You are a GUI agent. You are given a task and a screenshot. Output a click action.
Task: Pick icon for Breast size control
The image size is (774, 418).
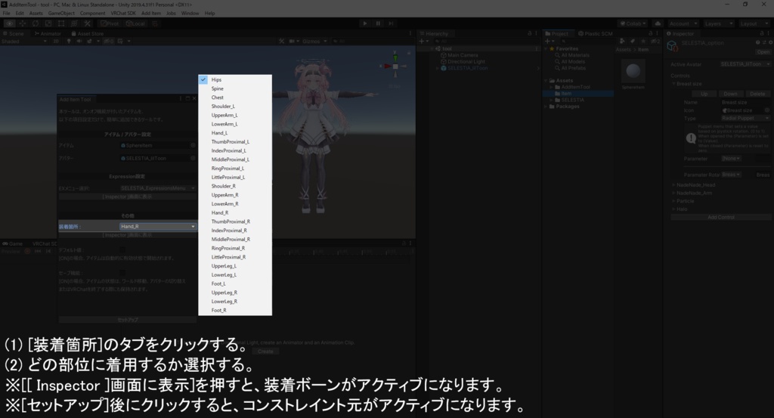click(767, 110)
